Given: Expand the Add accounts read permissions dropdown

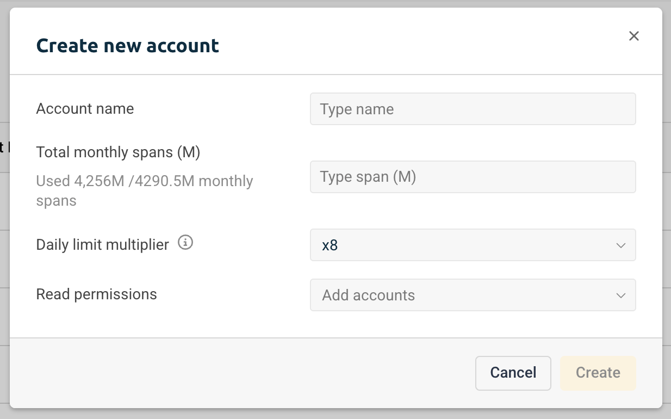Looking at the screenshot, I should click(x=473, y=295).
